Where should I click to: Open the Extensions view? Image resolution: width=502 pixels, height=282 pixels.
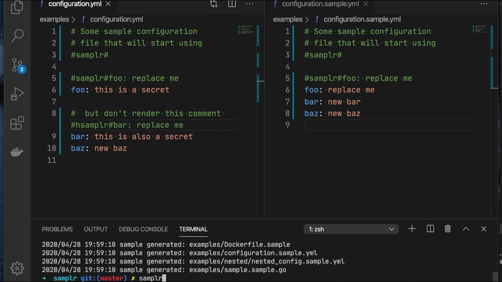pos(17,123)
